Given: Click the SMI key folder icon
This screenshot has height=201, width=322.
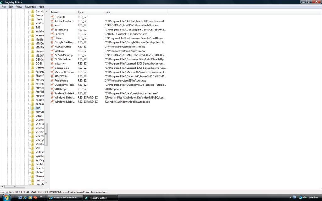Looking at the screenshot, I should (32, 148).
